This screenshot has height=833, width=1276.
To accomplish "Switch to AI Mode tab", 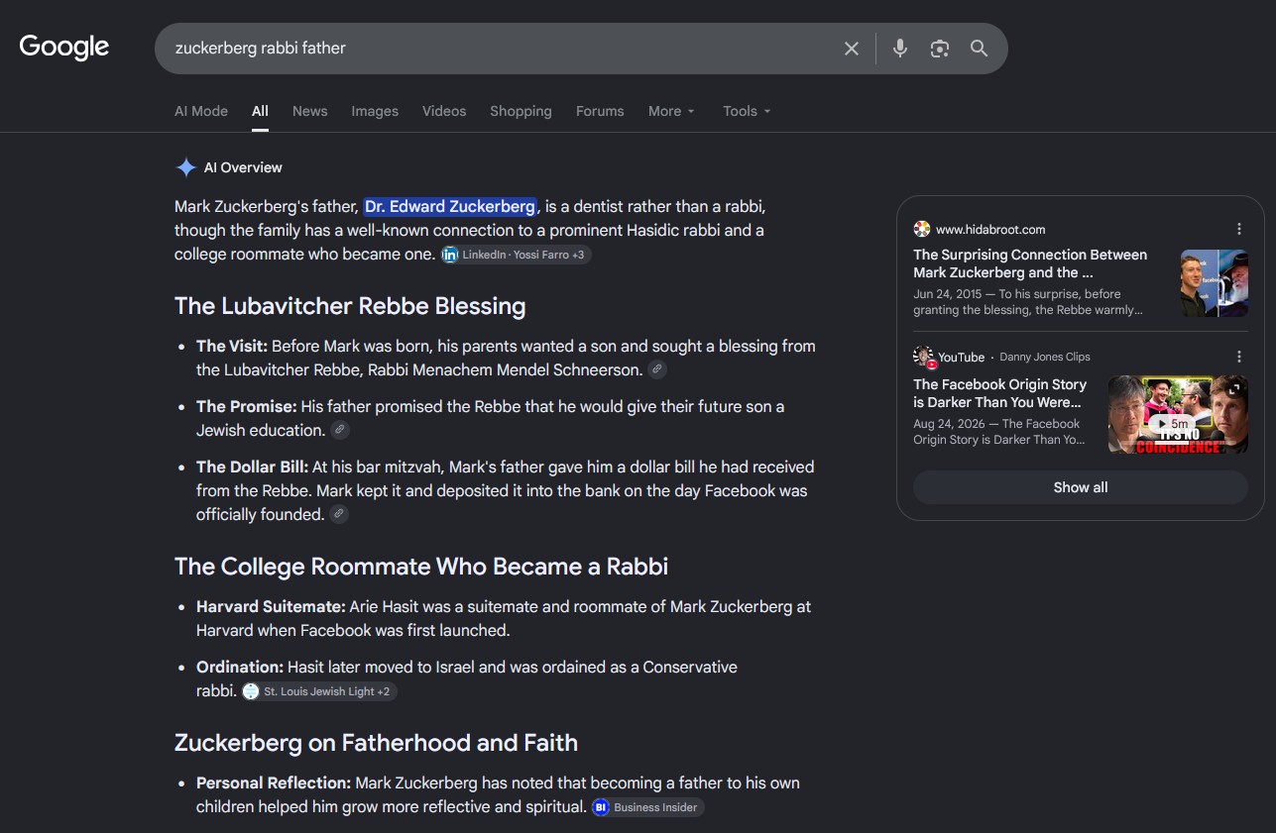I will tap(201, 111).
